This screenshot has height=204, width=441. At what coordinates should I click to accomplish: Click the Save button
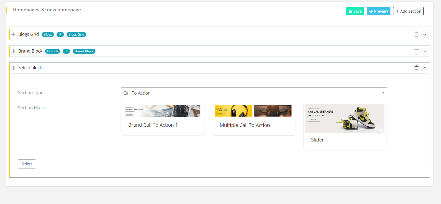click(355, 11)
